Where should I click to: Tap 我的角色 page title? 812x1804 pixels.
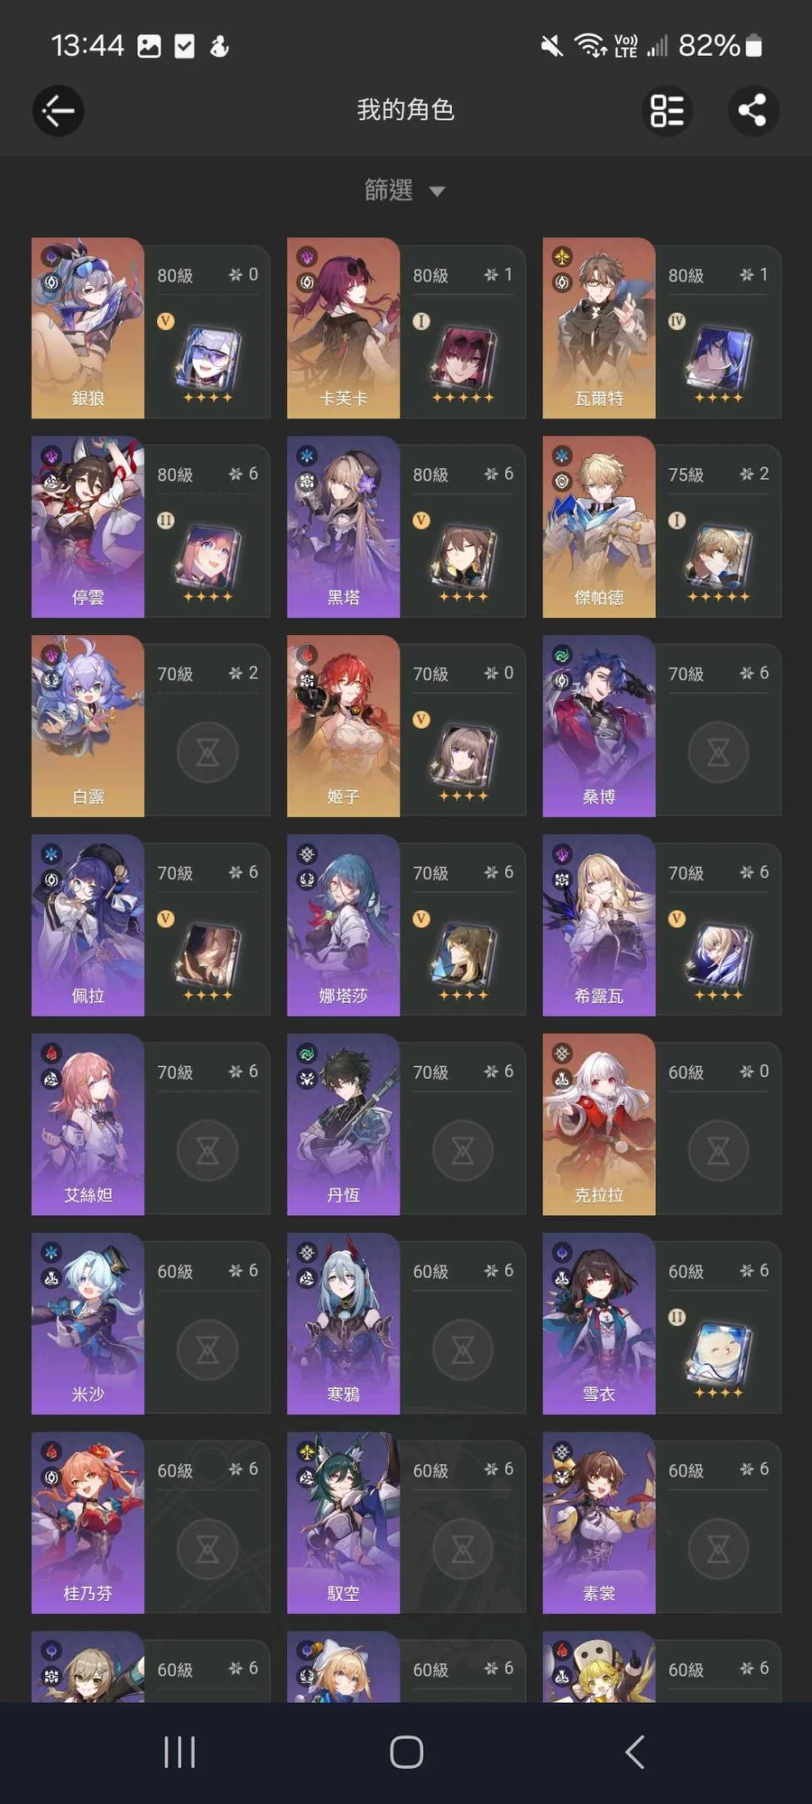[405, 110]
